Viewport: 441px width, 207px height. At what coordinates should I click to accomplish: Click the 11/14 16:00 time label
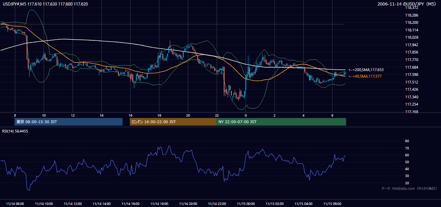pos(130,204)
